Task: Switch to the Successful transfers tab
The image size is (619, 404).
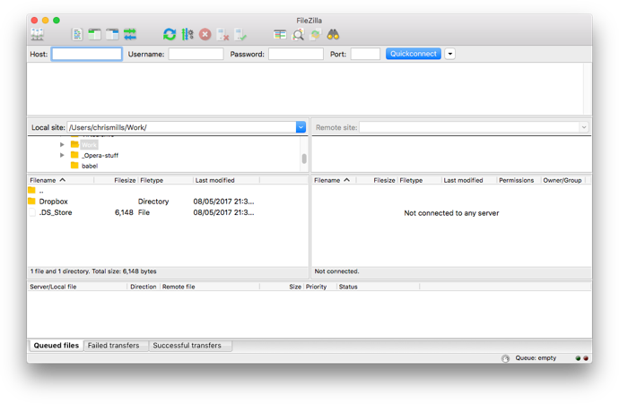Action: click(x=187, y=346)
